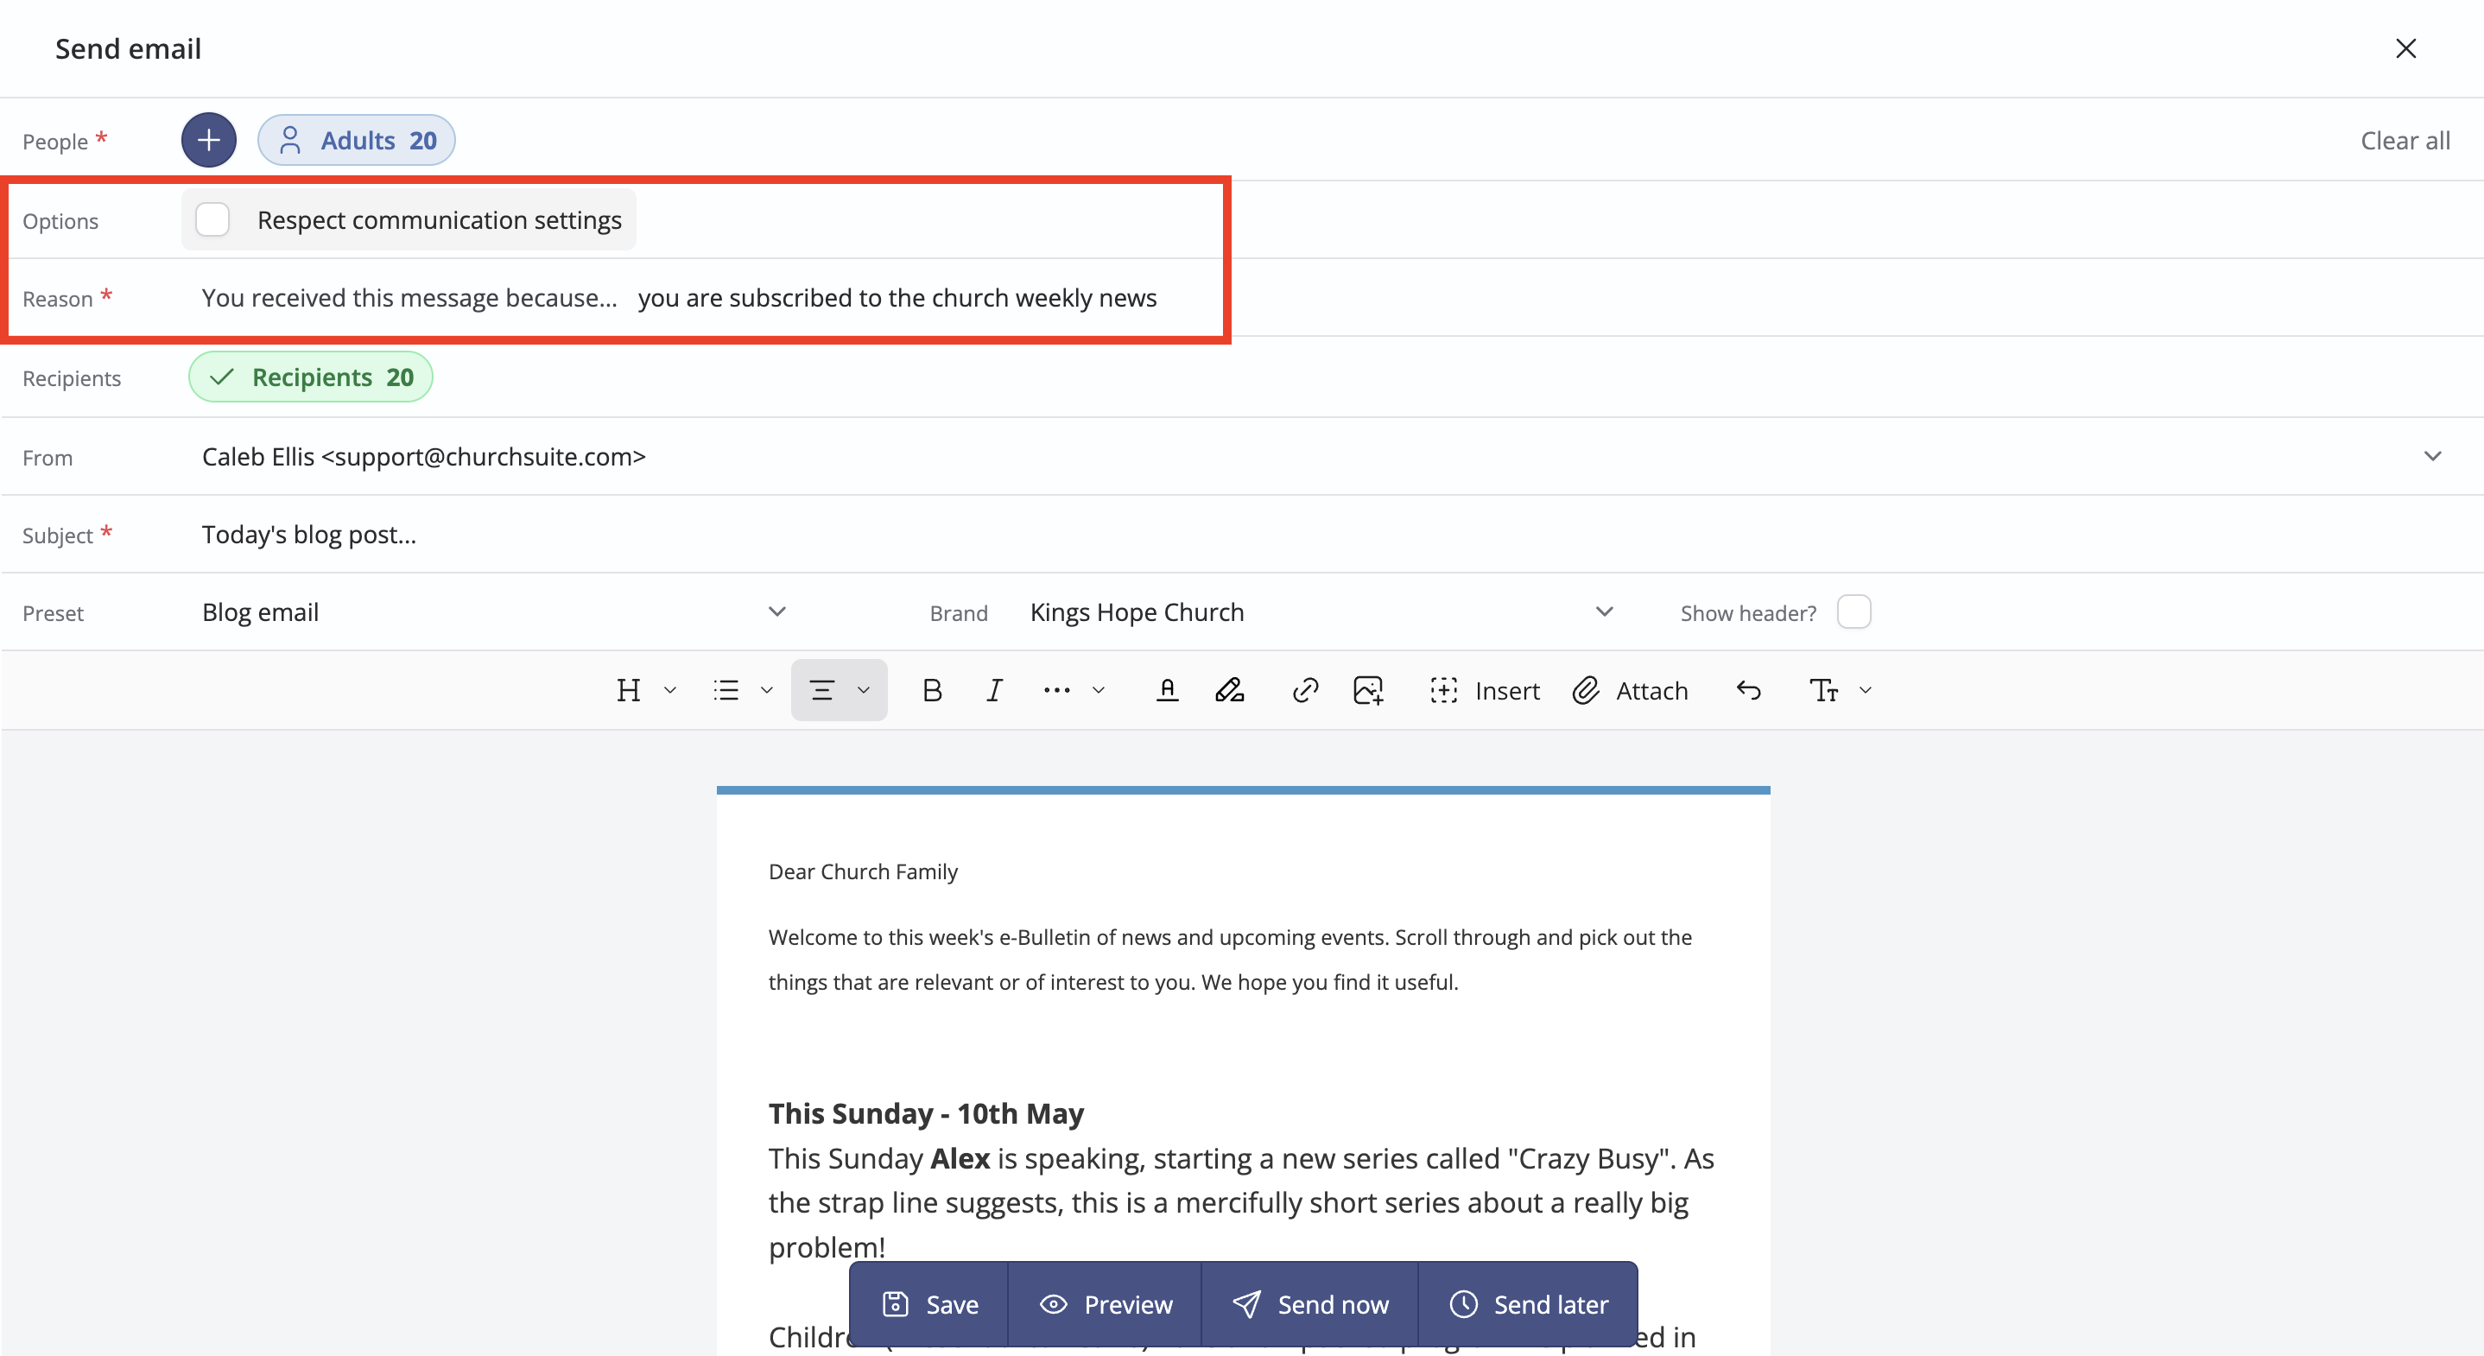Click the Attach paperclip button

click(1630, 691)
